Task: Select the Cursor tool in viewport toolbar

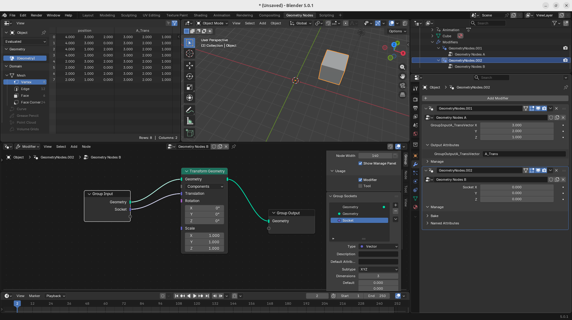Action: click(190, 54)
